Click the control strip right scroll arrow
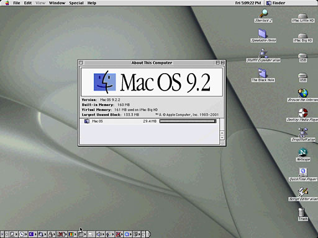 (x=143, y=234)
